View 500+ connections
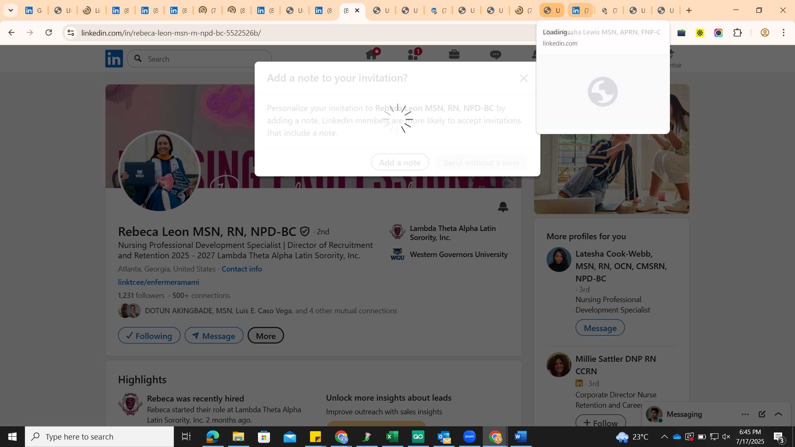Screen dimensions: 795x447 click(201, 296)
